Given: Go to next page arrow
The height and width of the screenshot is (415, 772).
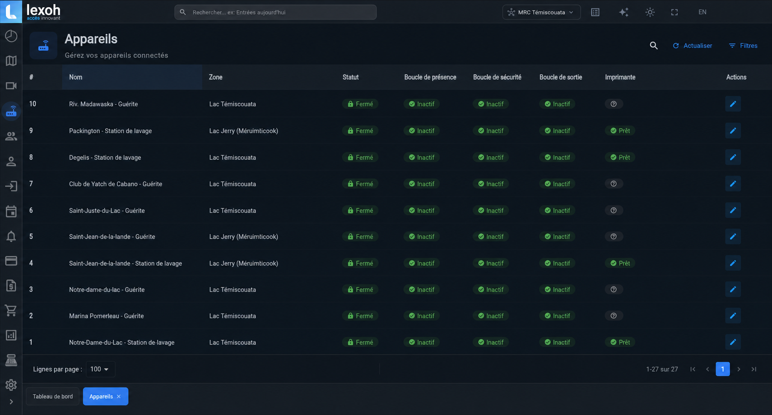Looking at the screenshot, I should (739, 369).
